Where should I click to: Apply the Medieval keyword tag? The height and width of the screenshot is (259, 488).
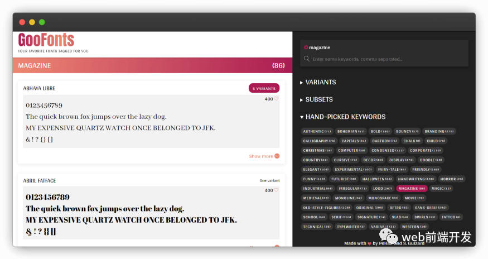click(x=316, y=198)
